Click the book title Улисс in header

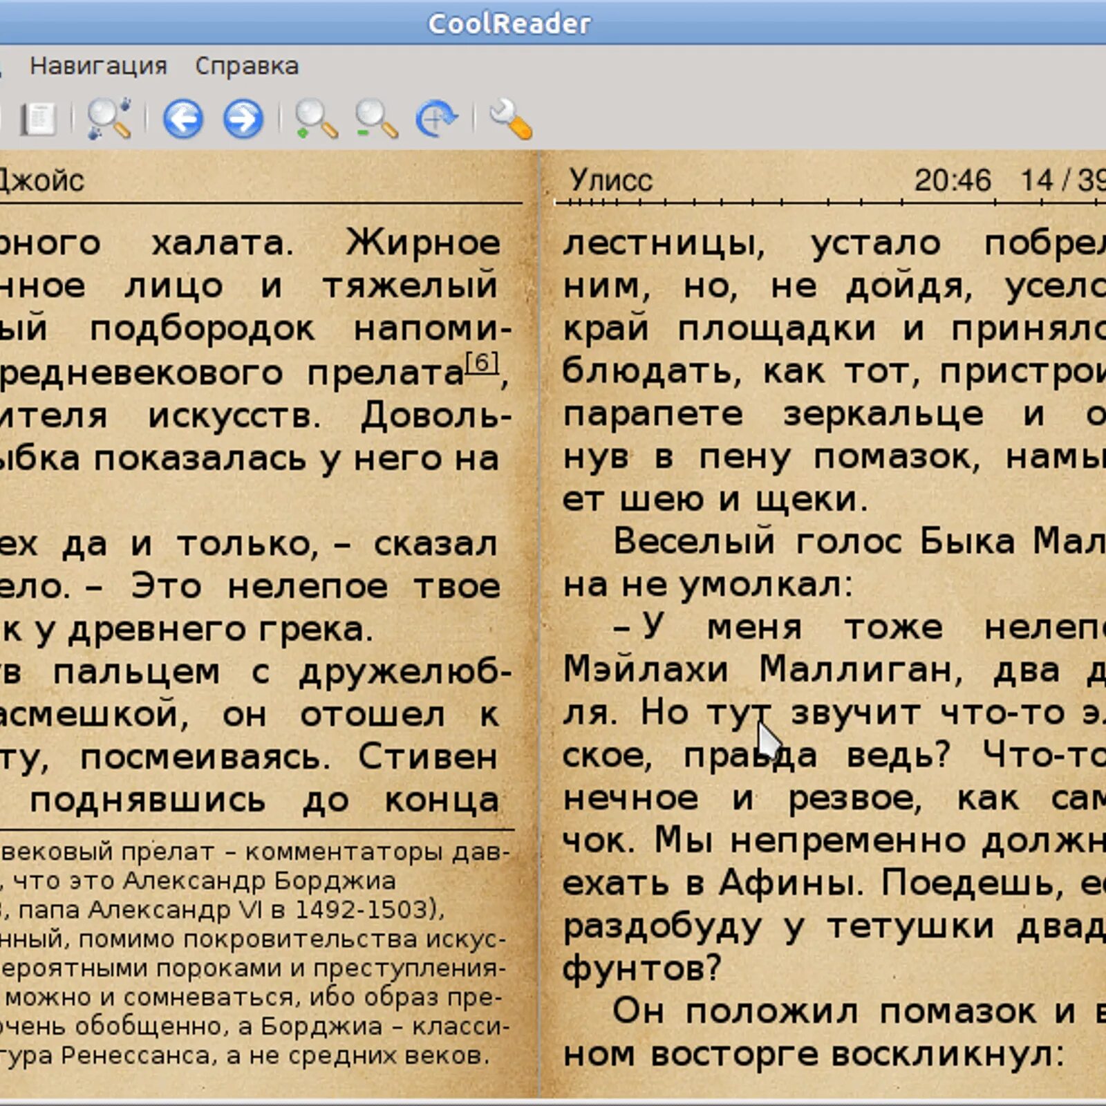(610, 180)
